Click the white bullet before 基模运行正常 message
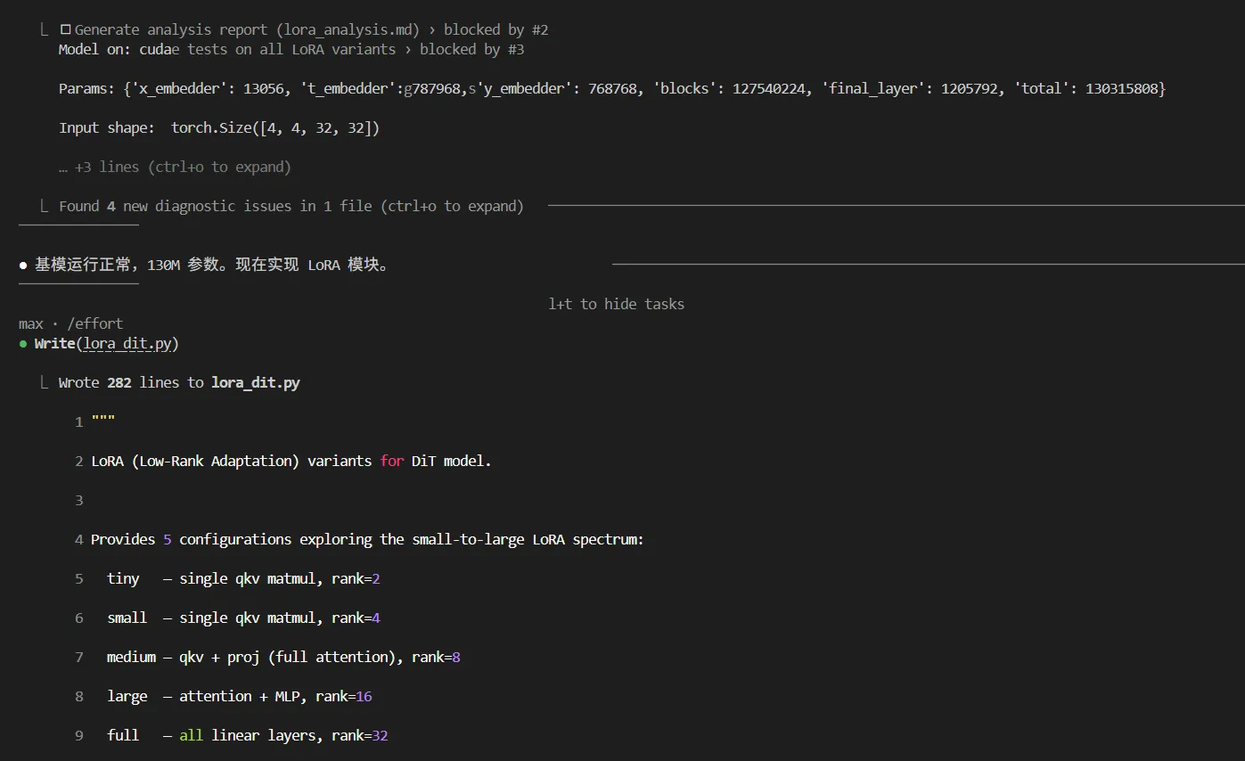 23,266
